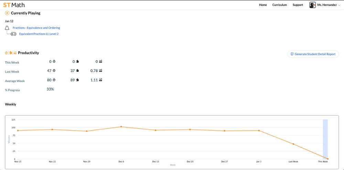Expand the Ms. Hernandez account dropdown arrow
Viewport: 344px width, 170px height.
click(340, 5)
